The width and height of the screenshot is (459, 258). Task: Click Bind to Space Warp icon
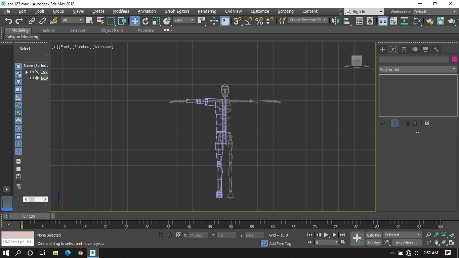(x=53, y=21)
